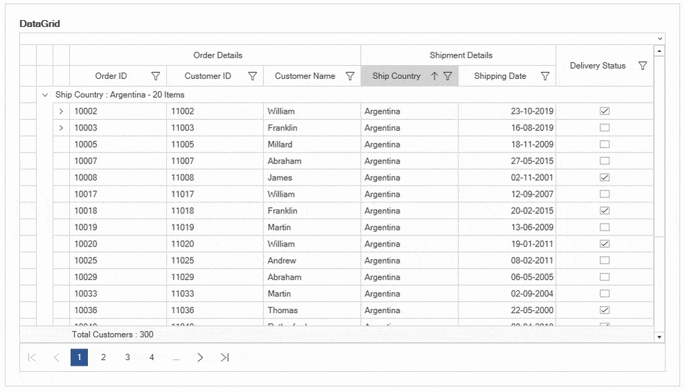Open the dropdown arrow above the grid
685x392 pixels.
click(x=659, y=39)
